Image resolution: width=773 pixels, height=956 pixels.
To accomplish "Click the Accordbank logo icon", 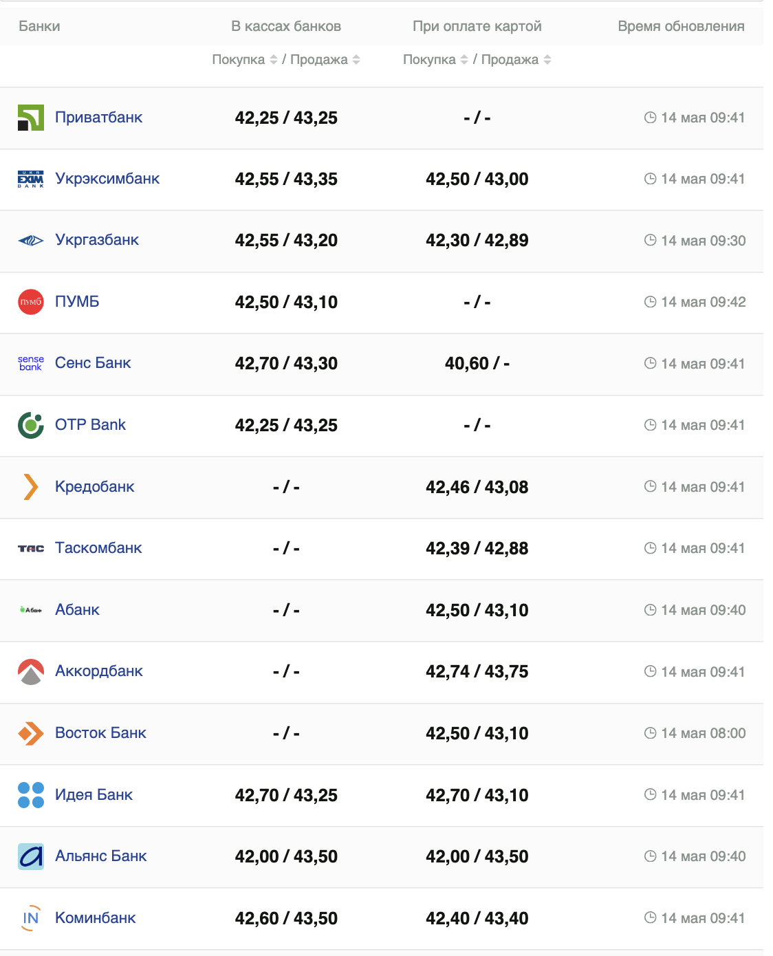I will 31,672.
